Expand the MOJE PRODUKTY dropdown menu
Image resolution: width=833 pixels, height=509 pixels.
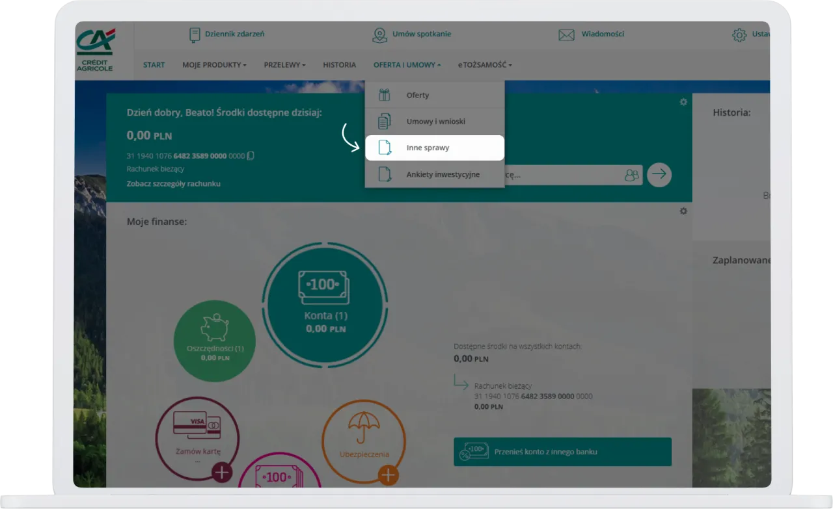click(214, 65)
